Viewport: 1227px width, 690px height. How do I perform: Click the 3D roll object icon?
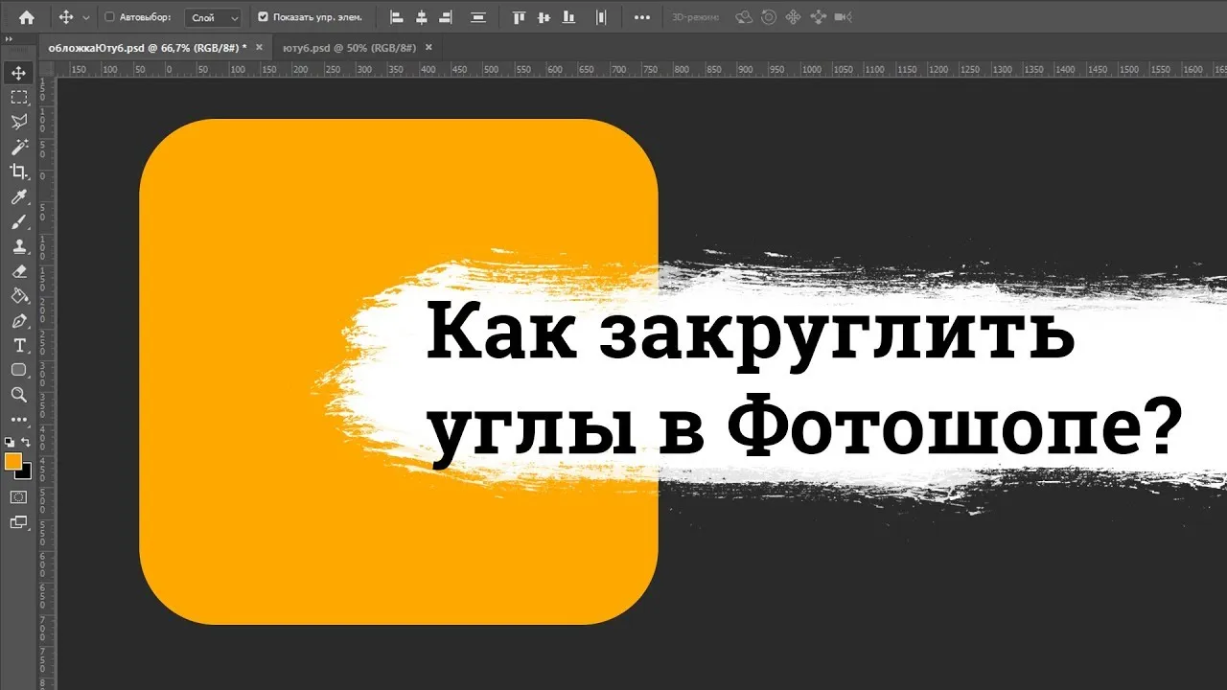pos(768,17)
